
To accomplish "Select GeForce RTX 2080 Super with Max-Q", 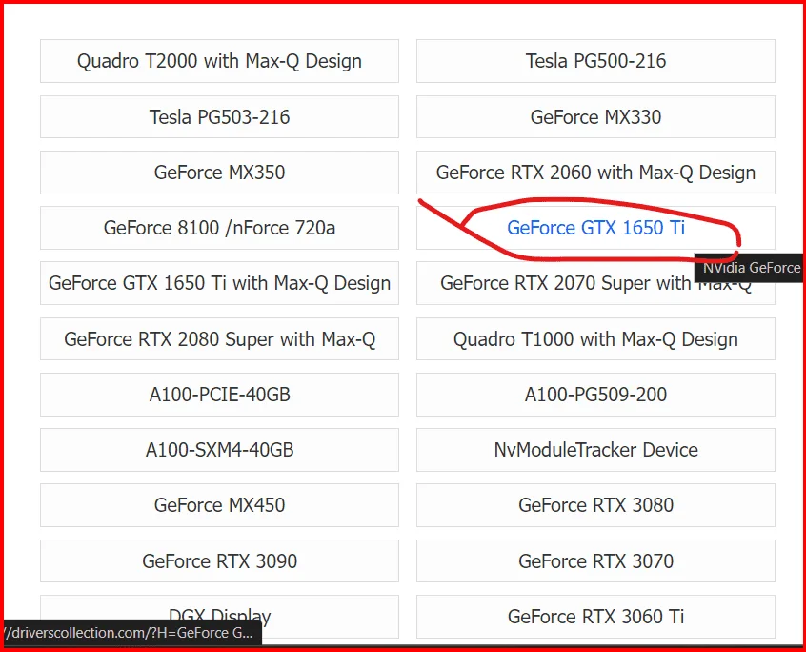I will point(219,339).
